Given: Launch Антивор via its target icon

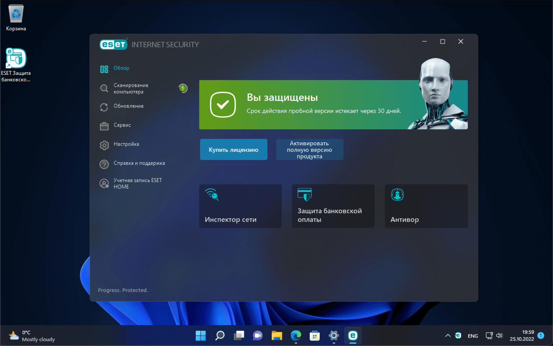Looking at the screenshot, I should 397,195.
